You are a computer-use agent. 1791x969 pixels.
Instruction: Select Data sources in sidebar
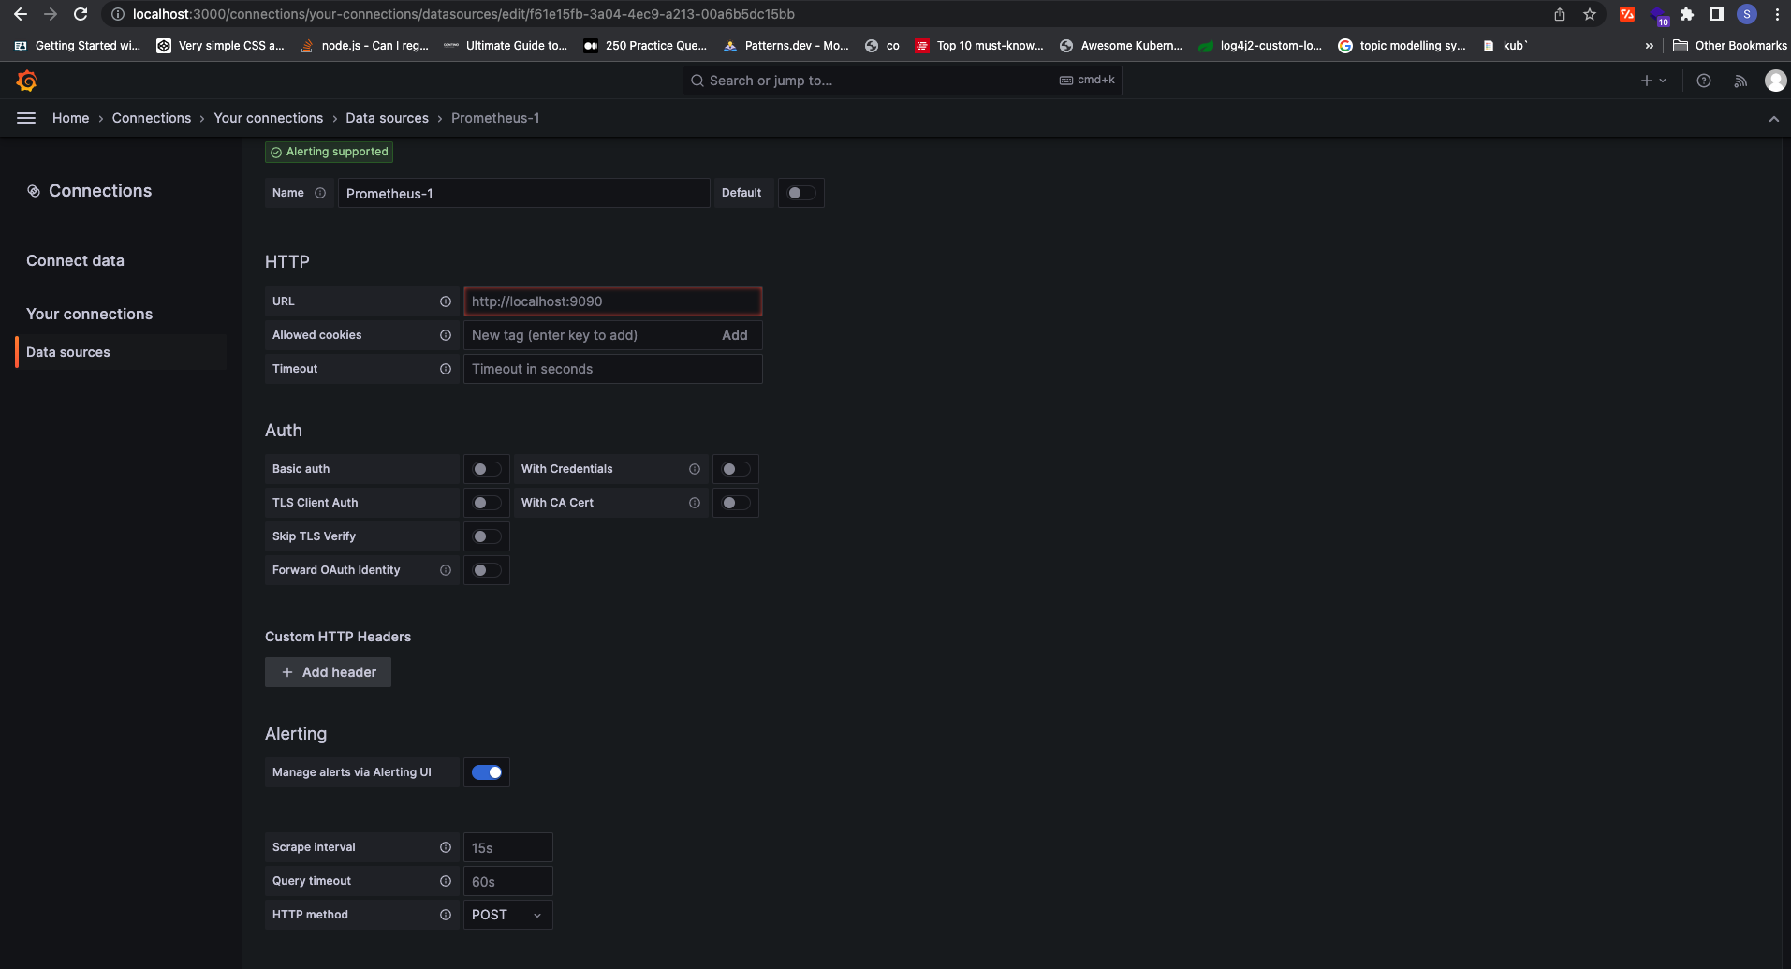tap(121, 352)
